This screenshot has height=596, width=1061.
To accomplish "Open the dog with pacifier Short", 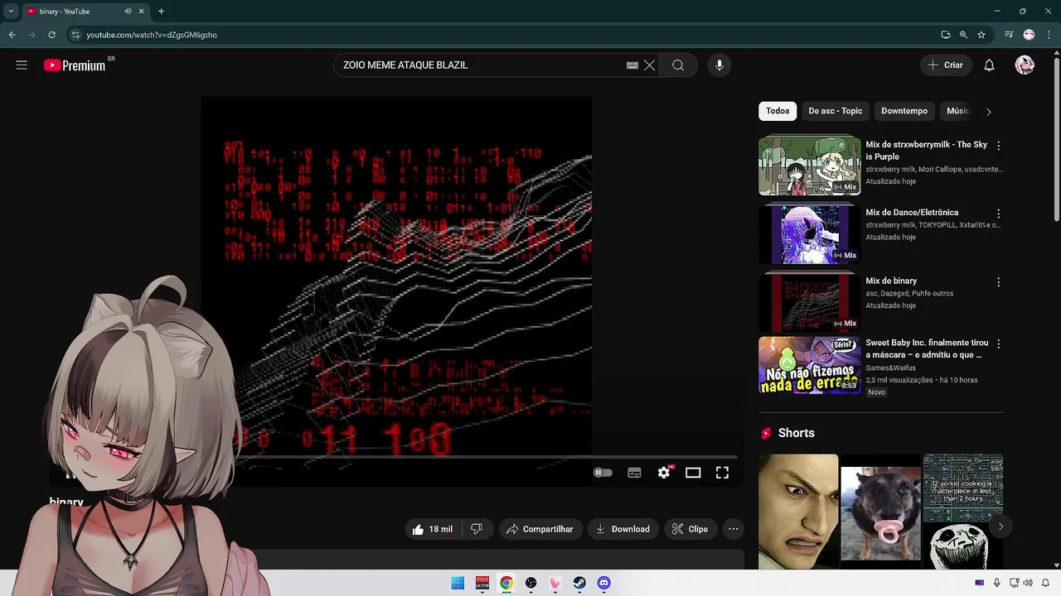I will [x=880, y=512].
